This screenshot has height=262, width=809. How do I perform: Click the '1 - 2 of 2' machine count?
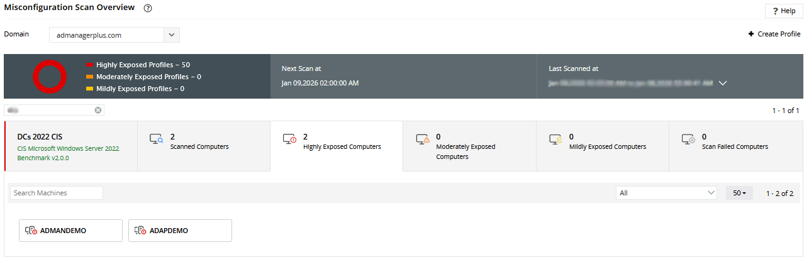point(779,194)
